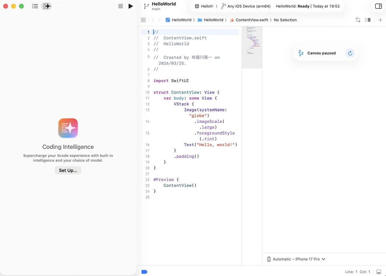
Task: Adjust editor options icon
Action: pyautogui.click(x=368, y=20)
